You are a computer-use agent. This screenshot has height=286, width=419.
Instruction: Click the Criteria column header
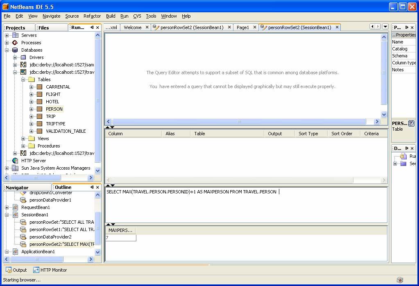374,134
